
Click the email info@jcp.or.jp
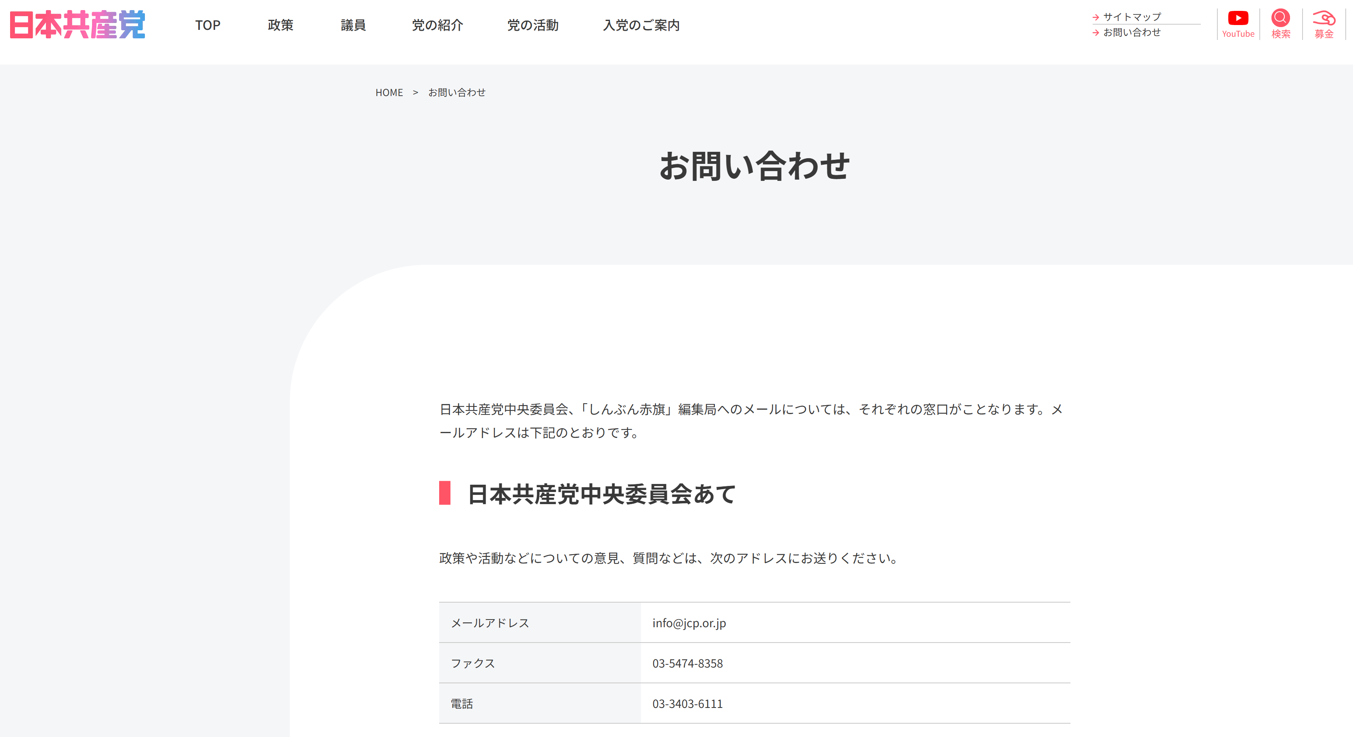coord(689,623)
